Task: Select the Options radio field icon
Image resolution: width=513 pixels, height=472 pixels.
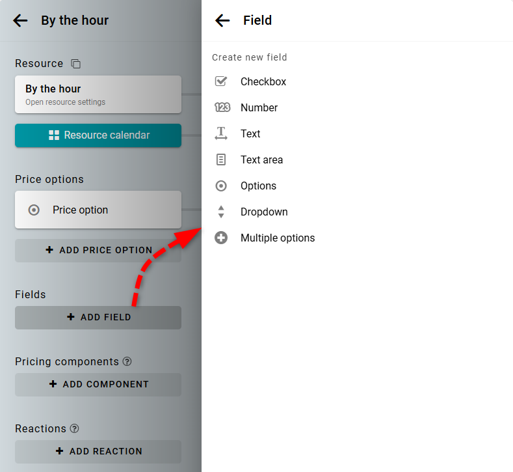Action: tap(221, 186)
